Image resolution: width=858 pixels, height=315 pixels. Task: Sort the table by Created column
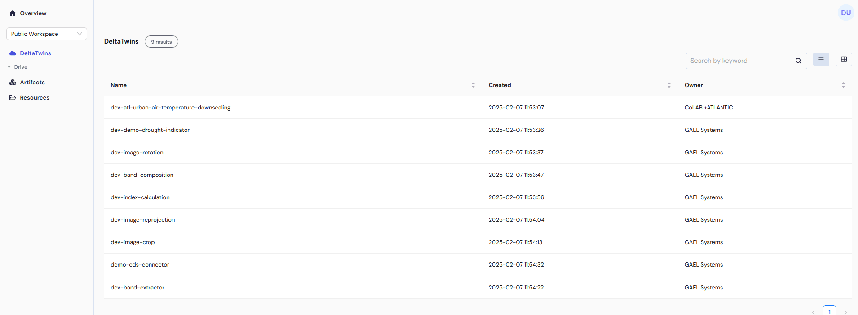(x=669, y=85)
